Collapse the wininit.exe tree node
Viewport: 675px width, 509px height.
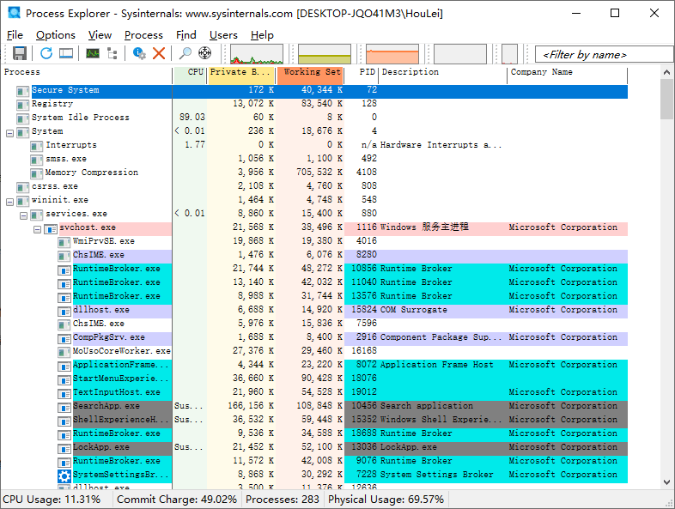point(10,202)
